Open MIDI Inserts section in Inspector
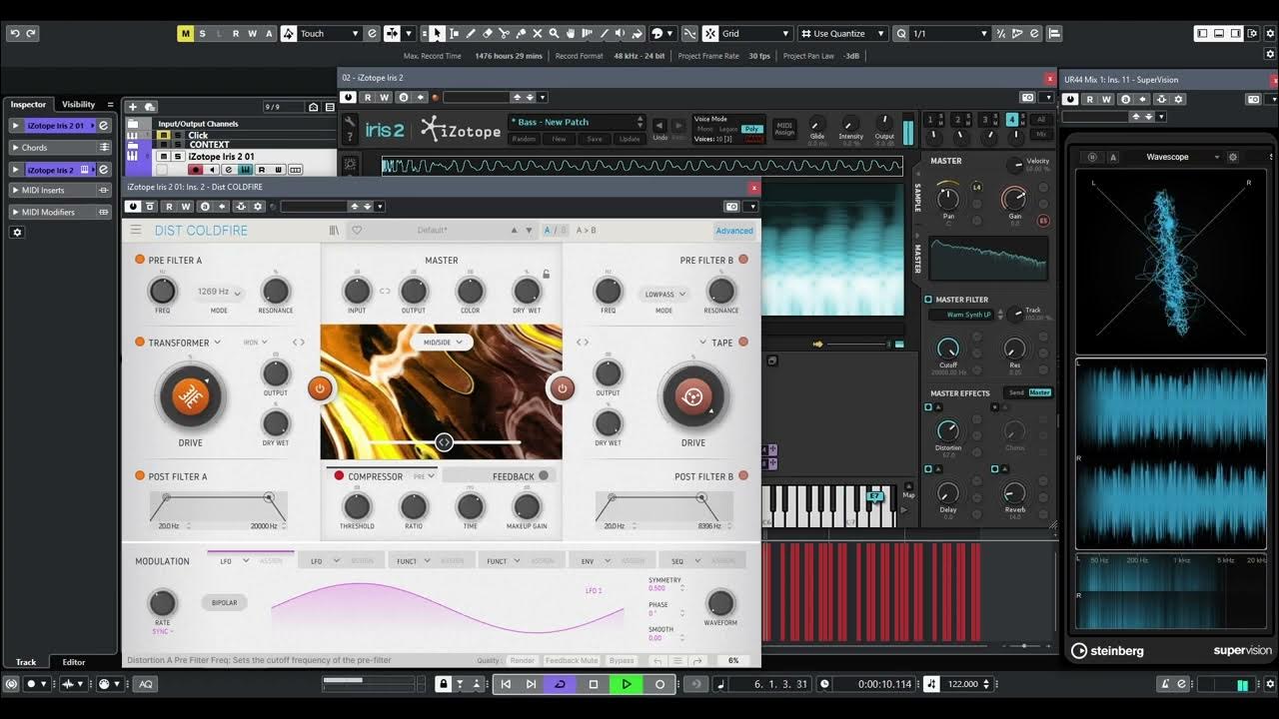Image resolution: width=1279 pixels, height=719 pixels. coord(60,190)
